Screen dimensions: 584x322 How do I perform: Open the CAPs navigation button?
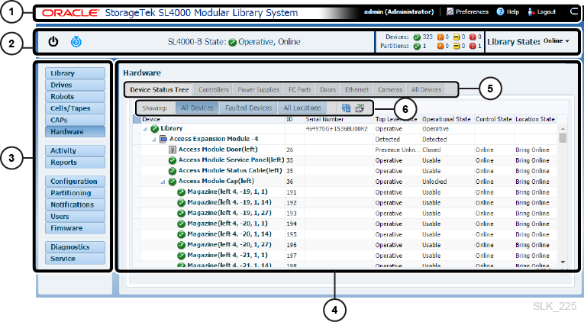click(x=75, y=120)
